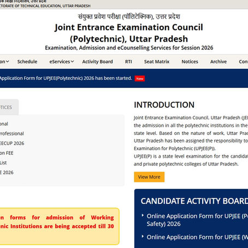Open the Schedule menu item
This screenshot has width=248, height=248.
(x=27, y=62)
